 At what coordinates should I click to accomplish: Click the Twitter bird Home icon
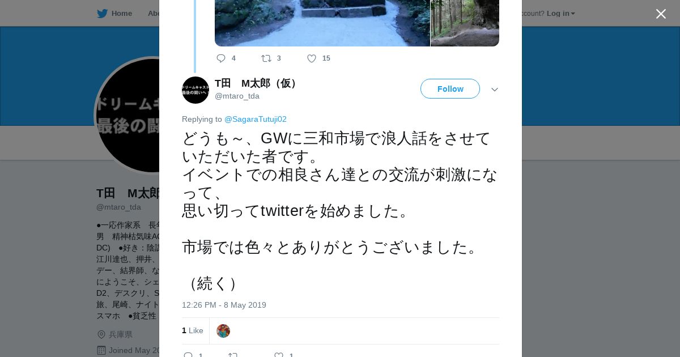point(102,14)
